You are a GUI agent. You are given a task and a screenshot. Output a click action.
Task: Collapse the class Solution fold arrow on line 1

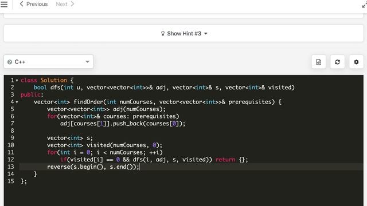tap(17, 81)
